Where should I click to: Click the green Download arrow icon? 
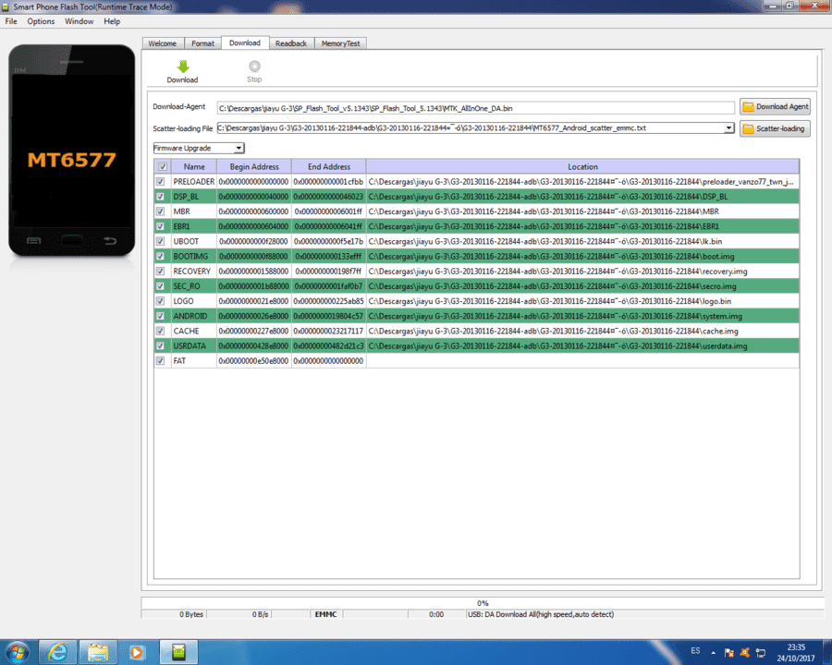click(183, 66)
